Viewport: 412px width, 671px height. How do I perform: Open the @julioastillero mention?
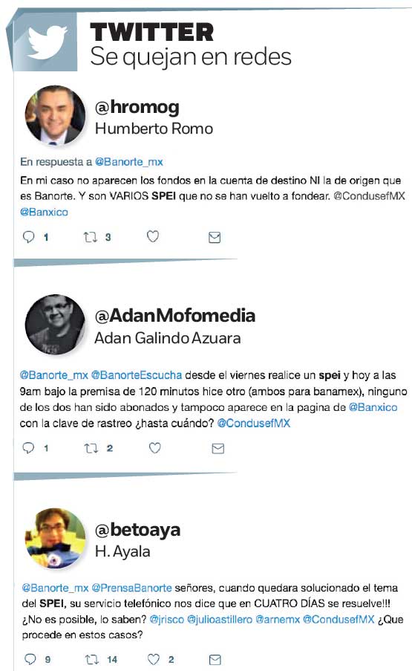coord(220,619)
